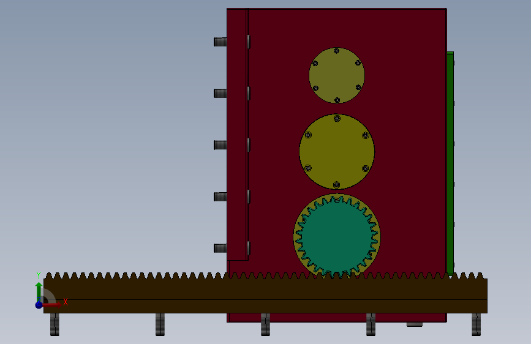Select the brown toothed rack
This screenshot has height=344, width=531.
pyautogui.click(x=265, y=293)
